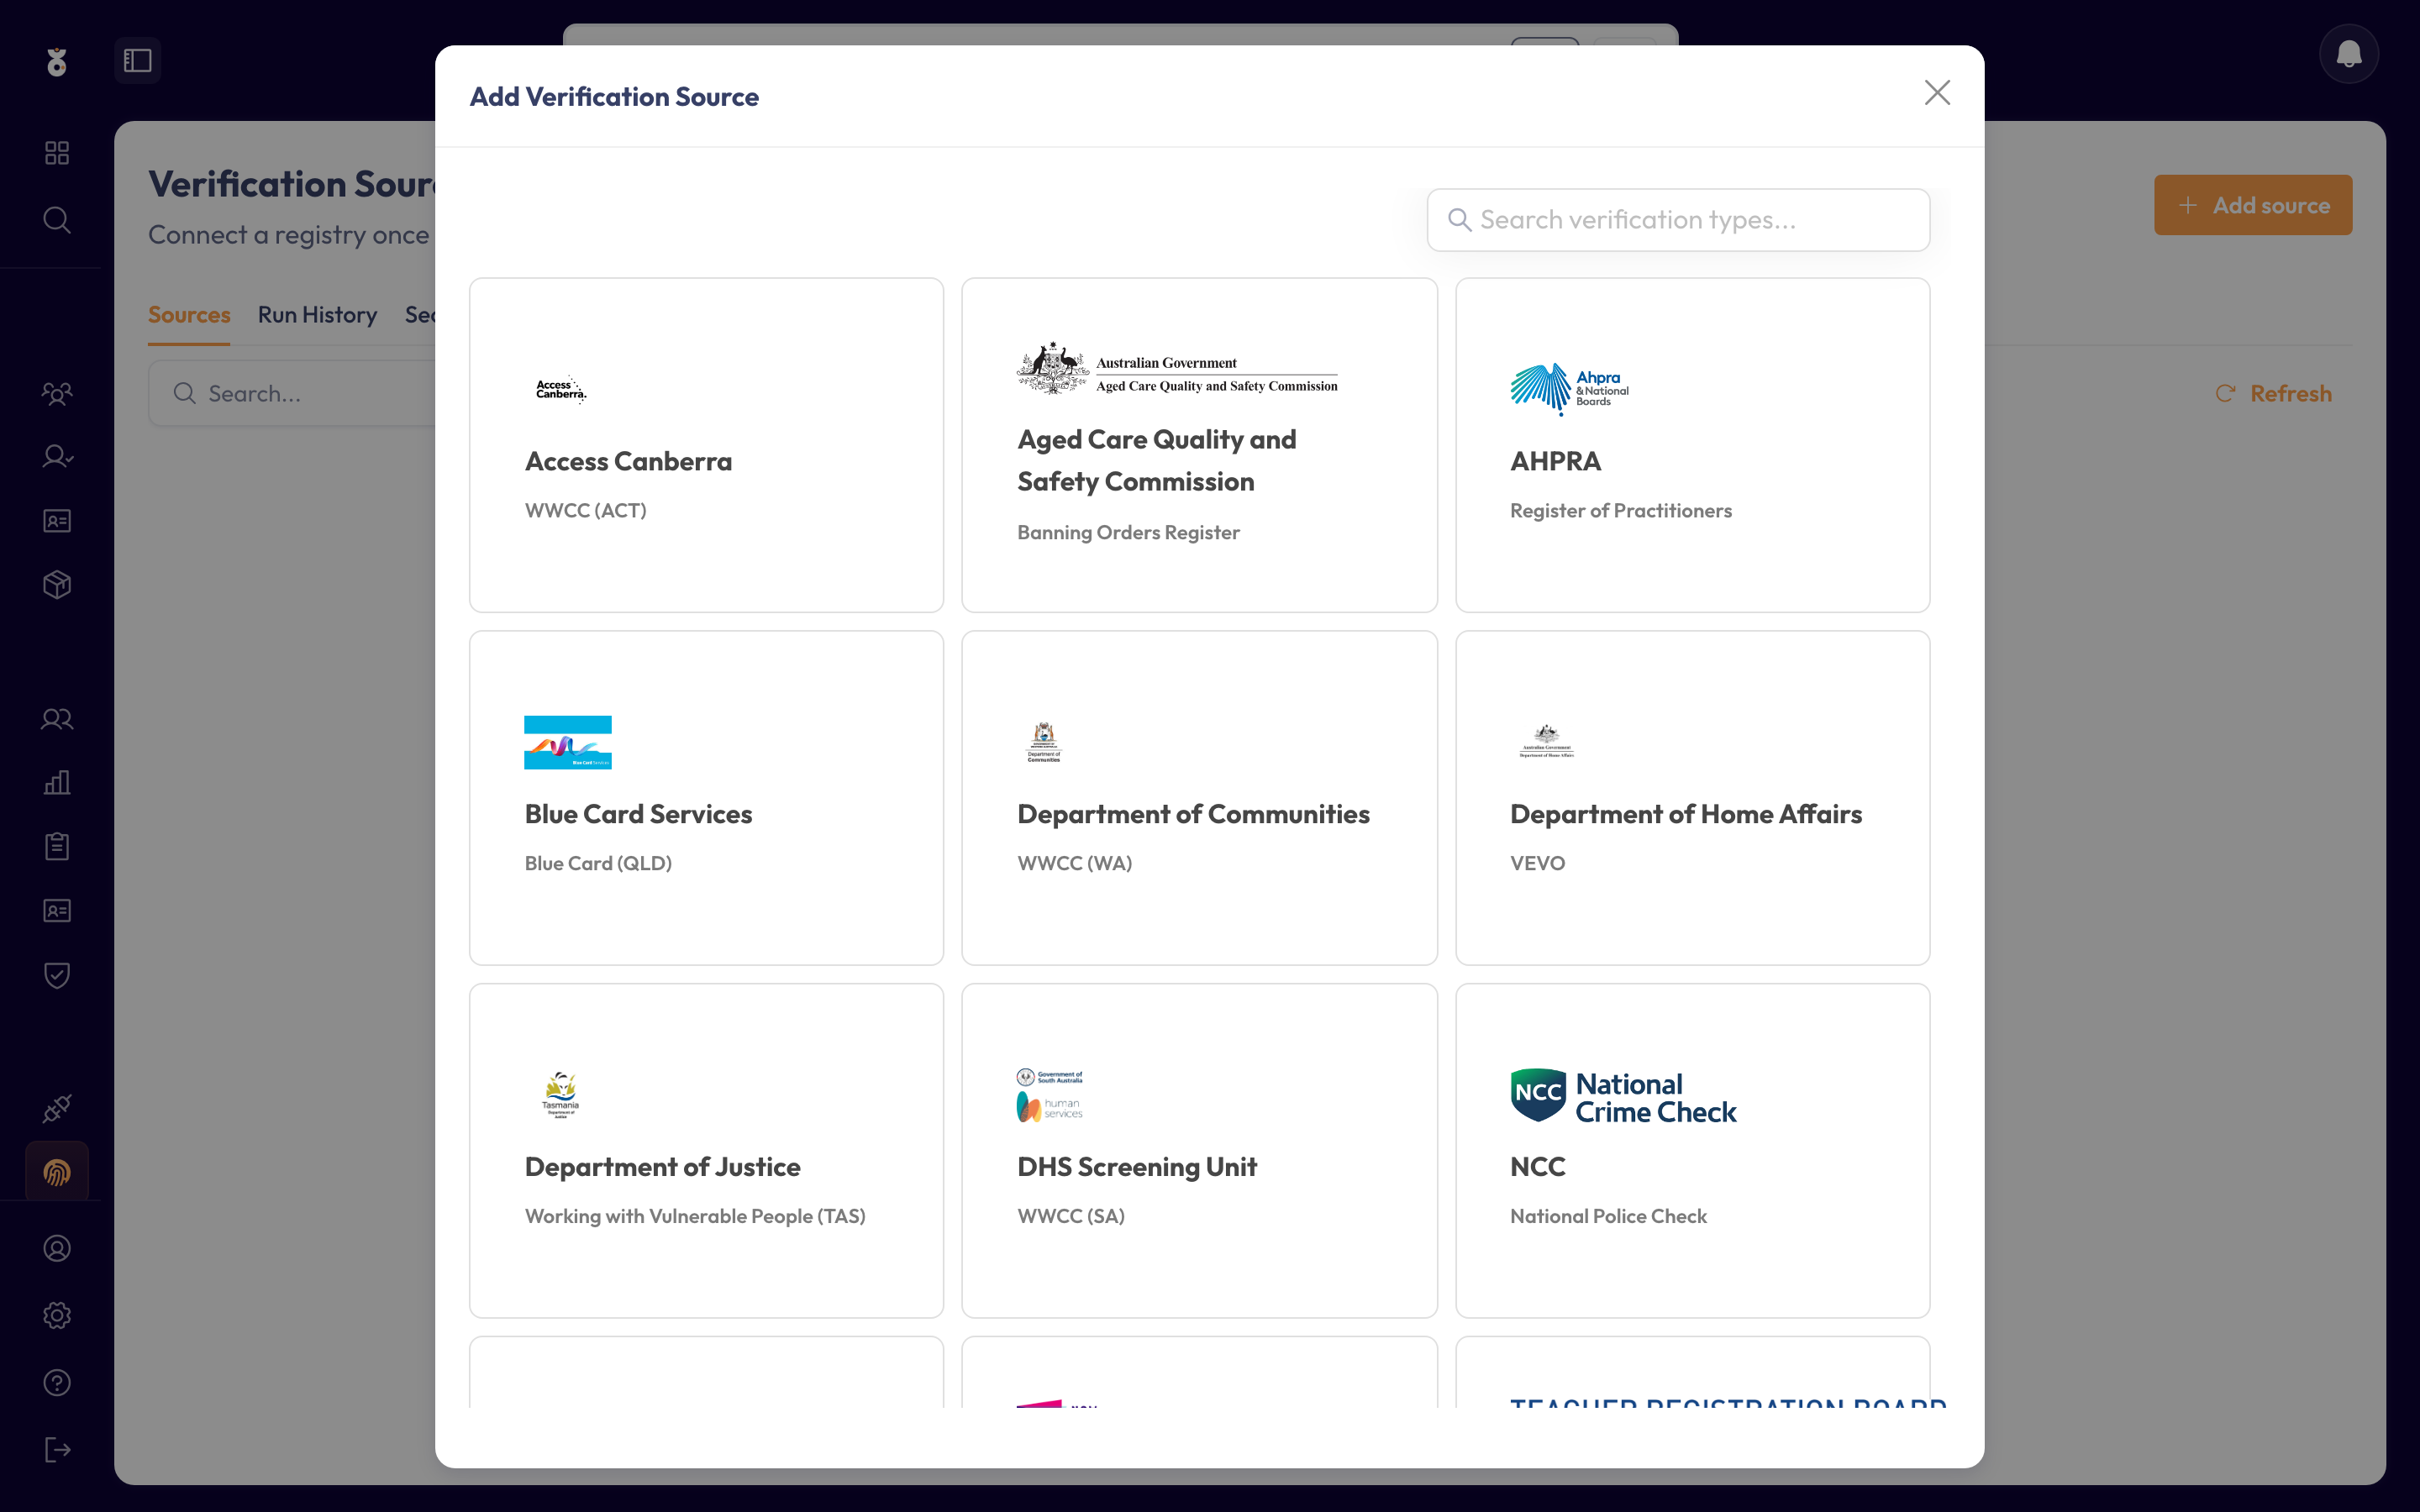The width and height of the screenshot is (2420, 1512).
Task: Click the National Crime Check logo
Action: (x=1623, y=1097)
